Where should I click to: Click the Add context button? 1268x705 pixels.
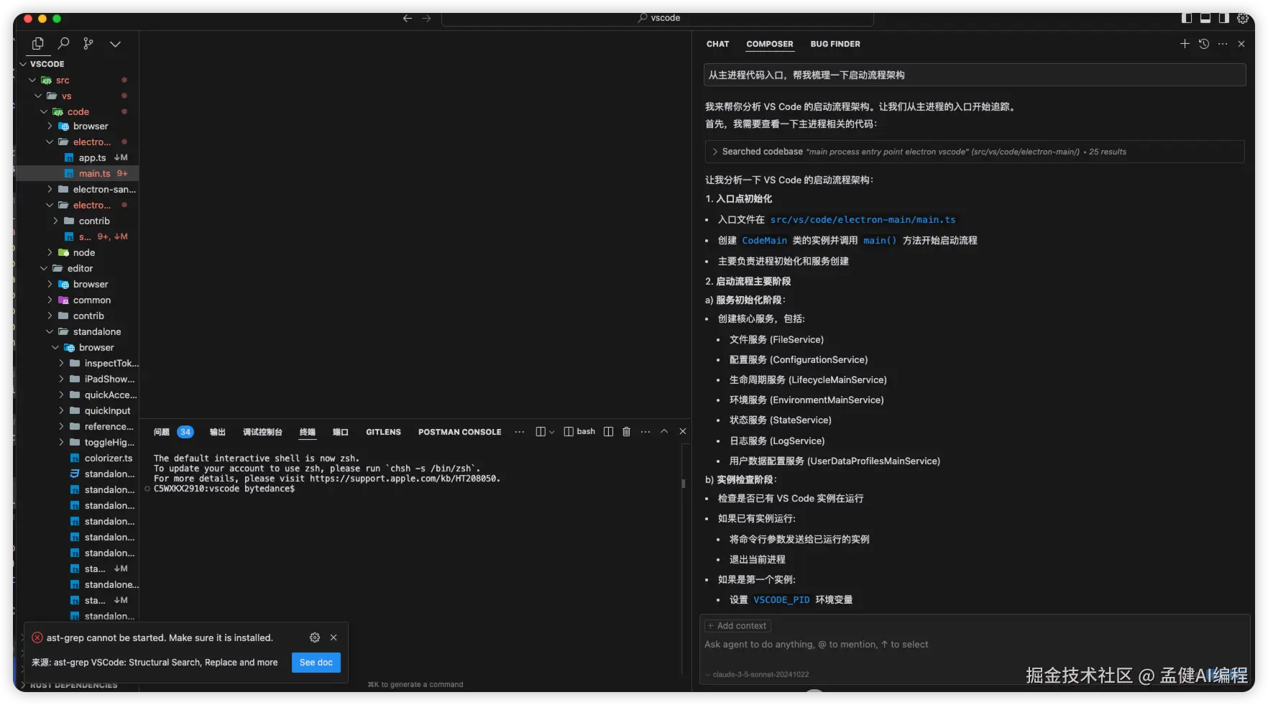tap(738, 626)
